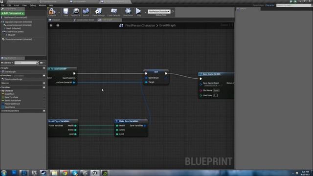Collapse the Graphs section
The height and width of the screenshot is (176, 313).
click(1, 68)
